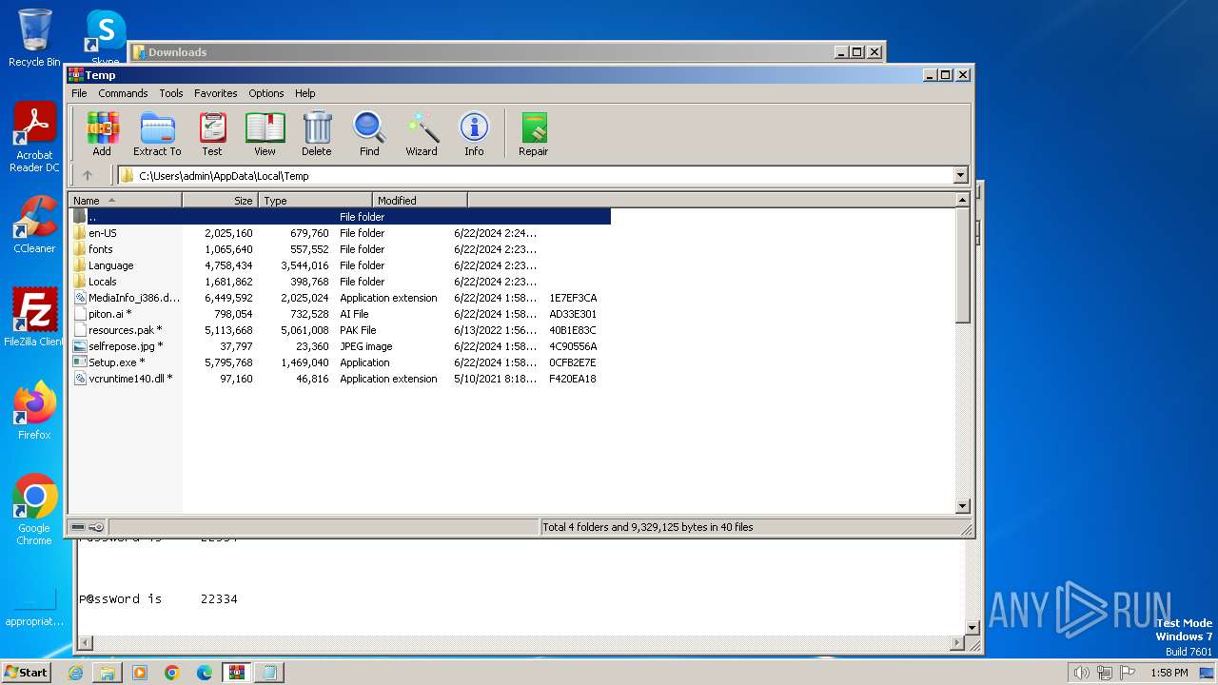Click Notepad horizontal scroll right arrow

957,644
